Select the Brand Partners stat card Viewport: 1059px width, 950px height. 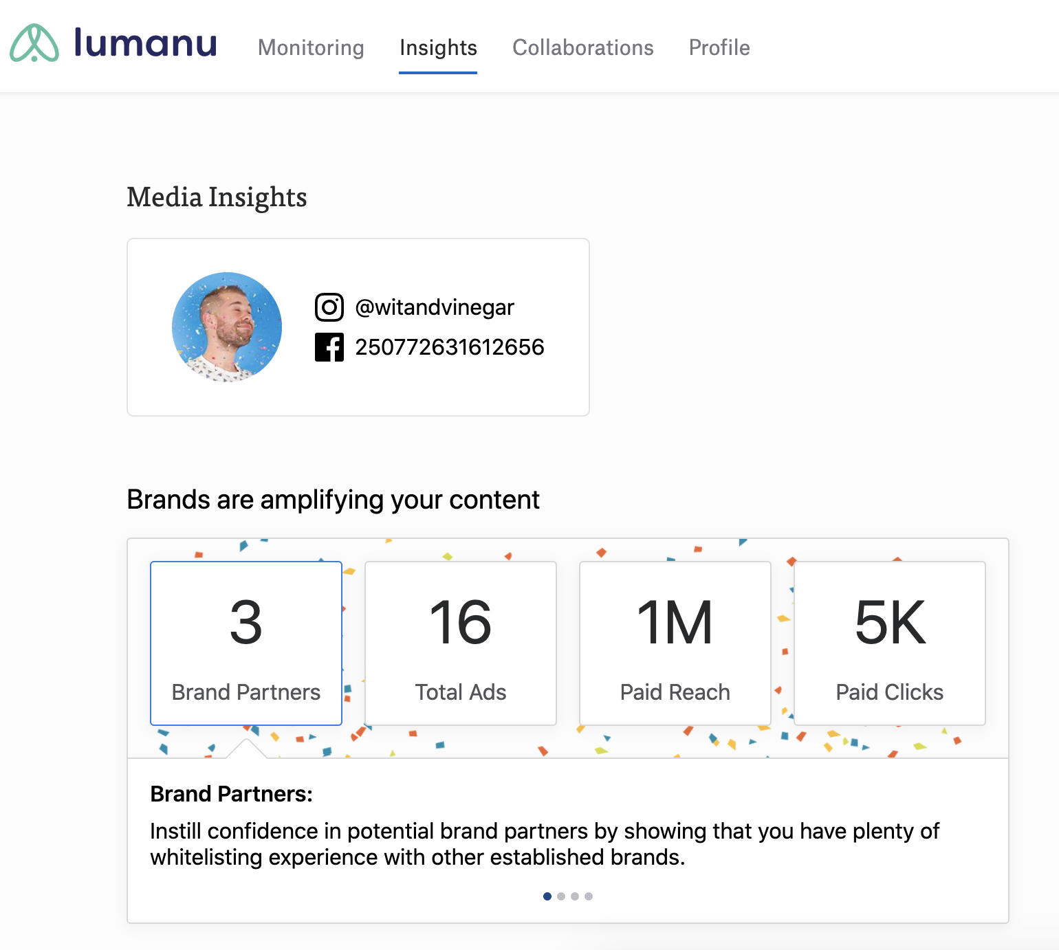click(x=246, y=643)
